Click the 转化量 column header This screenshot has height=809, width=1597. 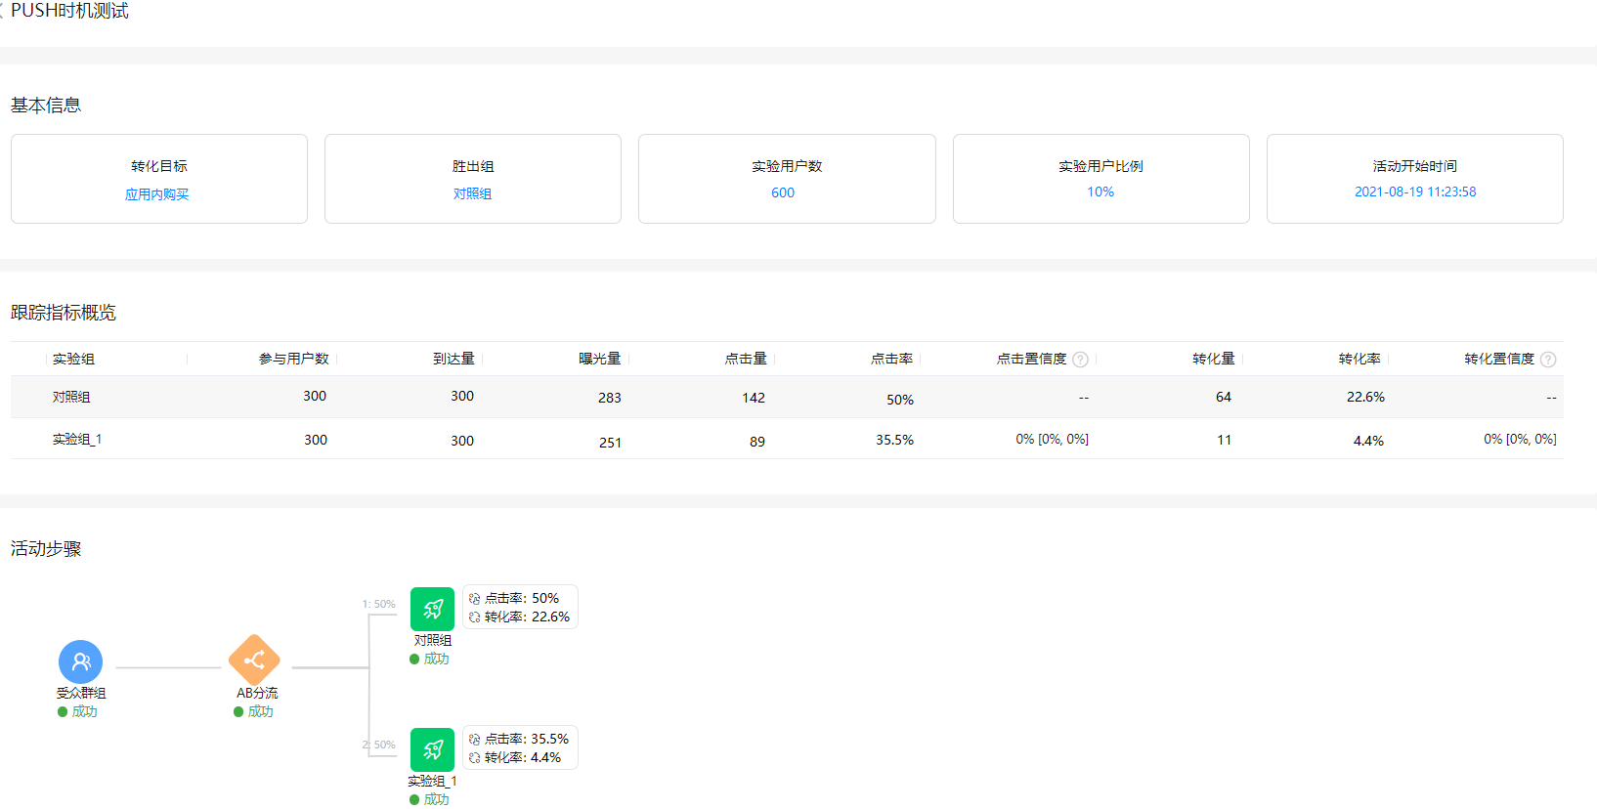tap(1214, 359)
